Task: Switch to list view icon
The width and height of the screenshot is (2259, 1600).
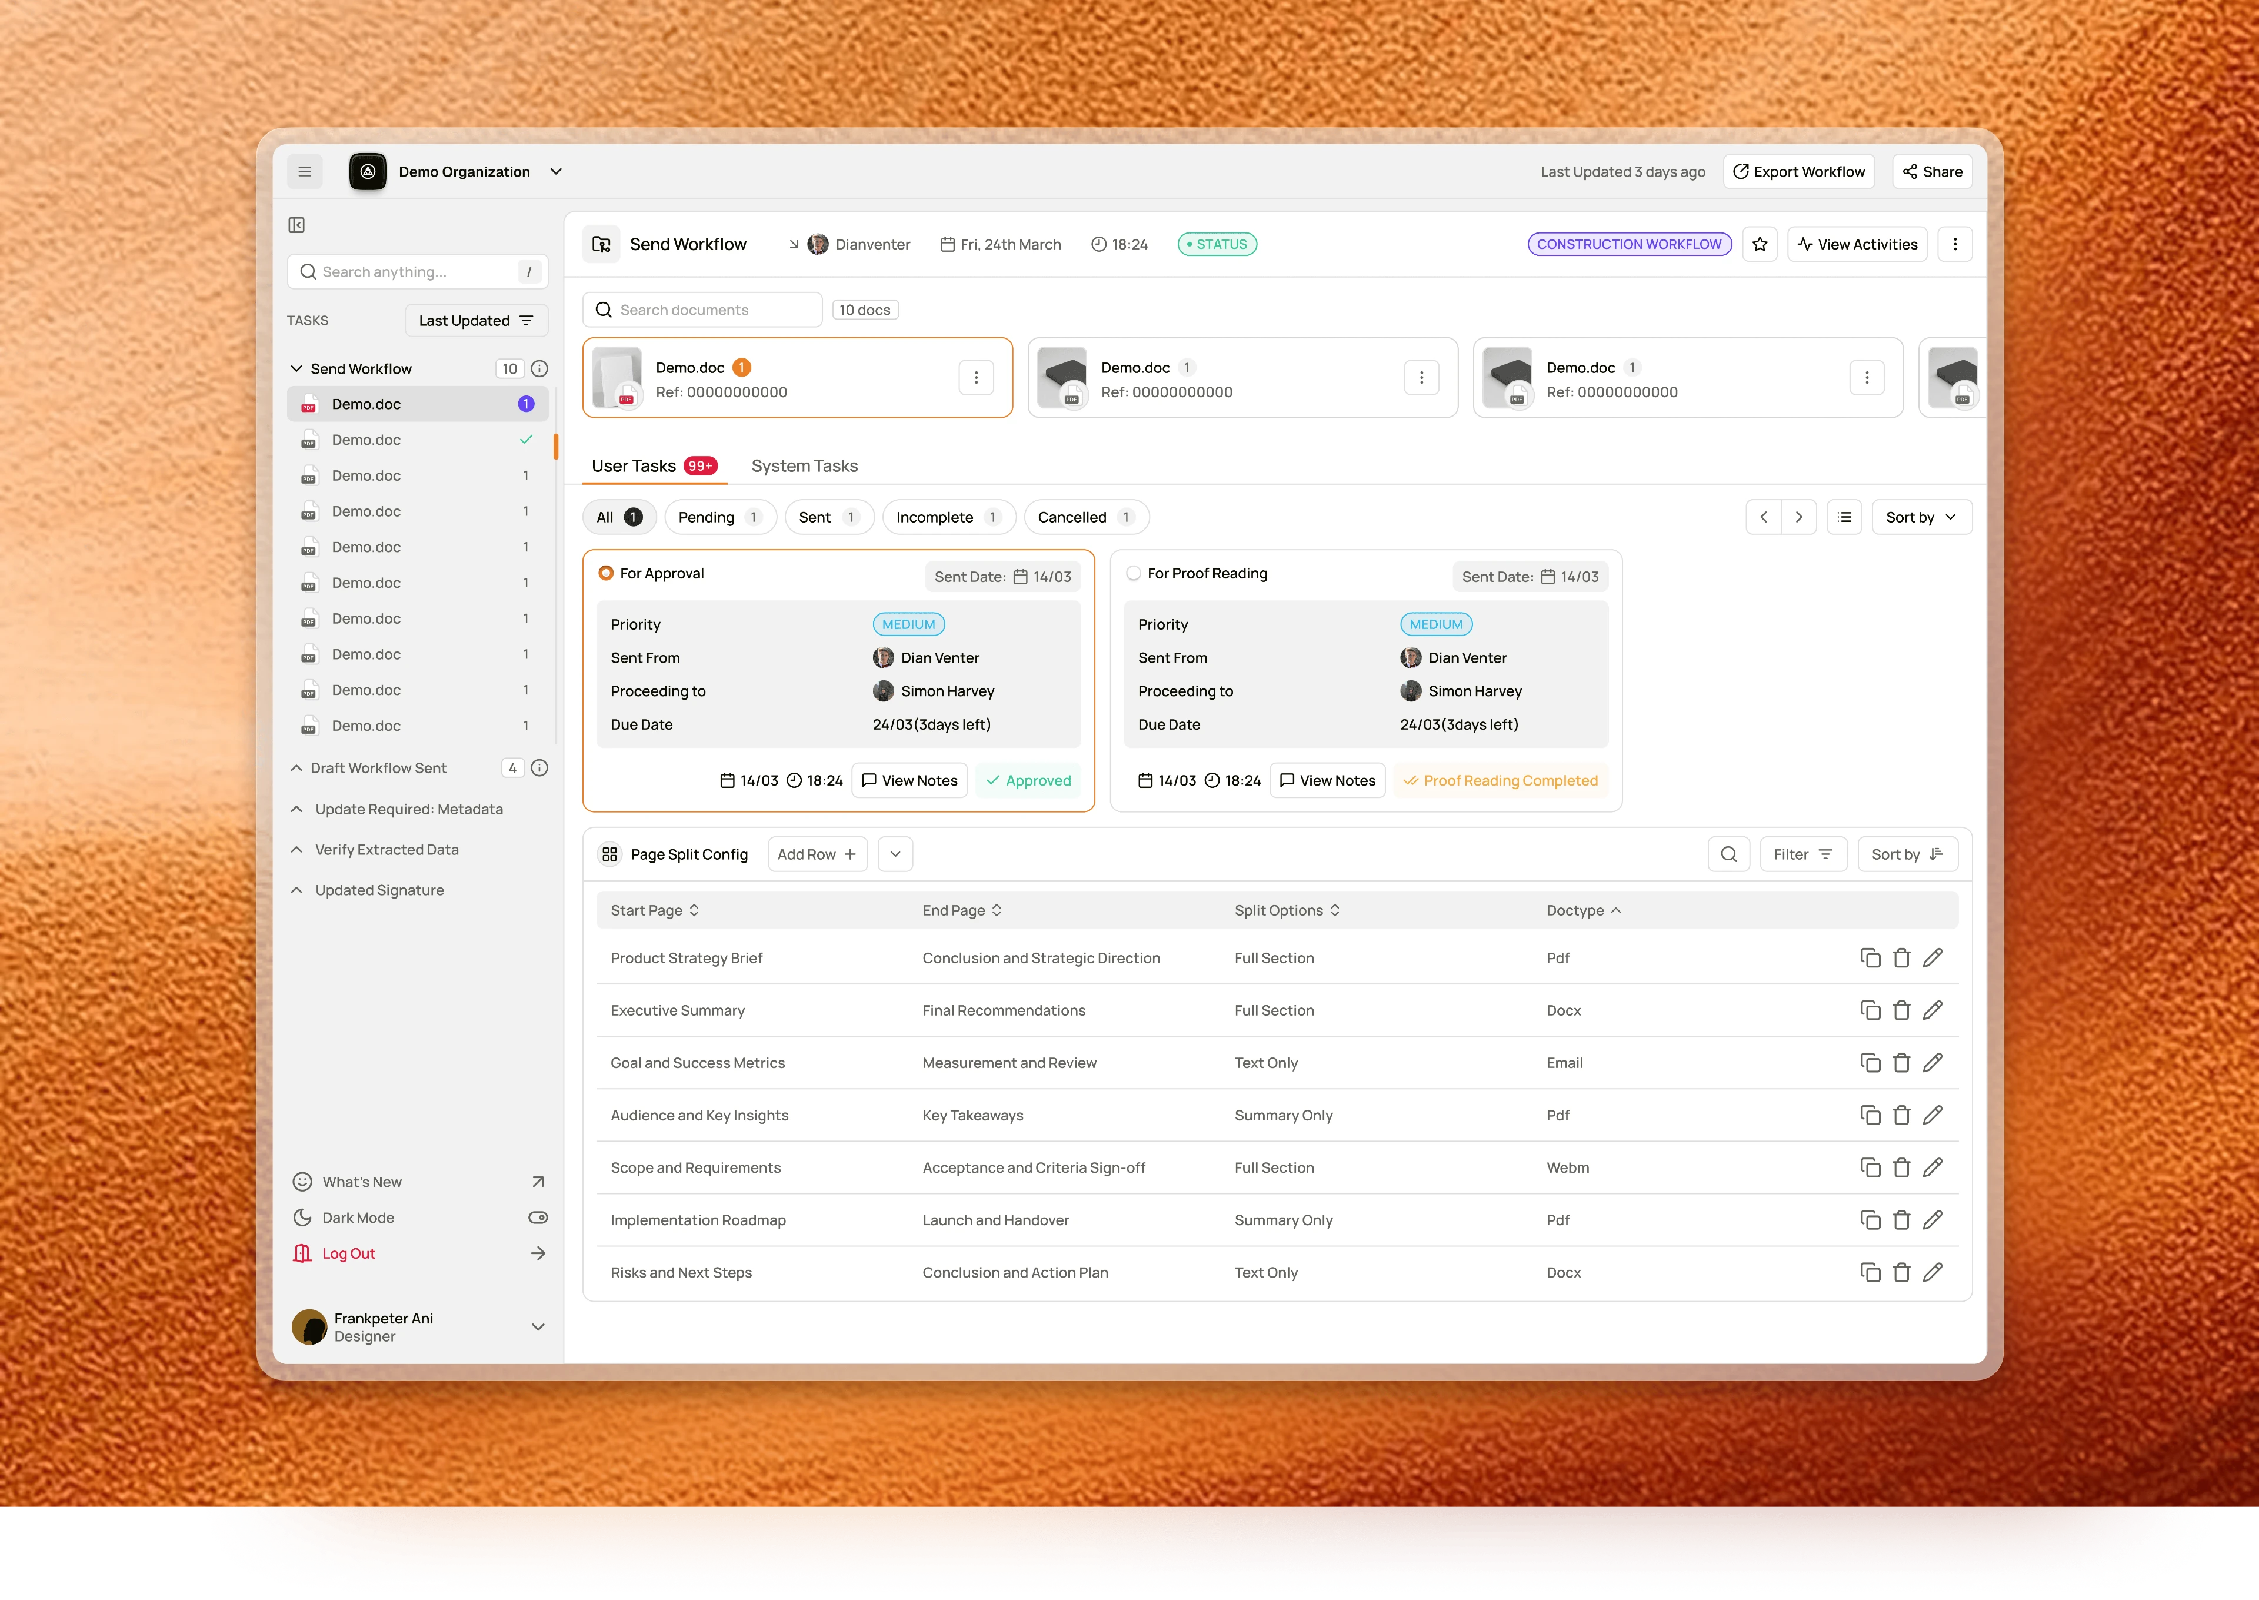Action: tap(1844, 517)
